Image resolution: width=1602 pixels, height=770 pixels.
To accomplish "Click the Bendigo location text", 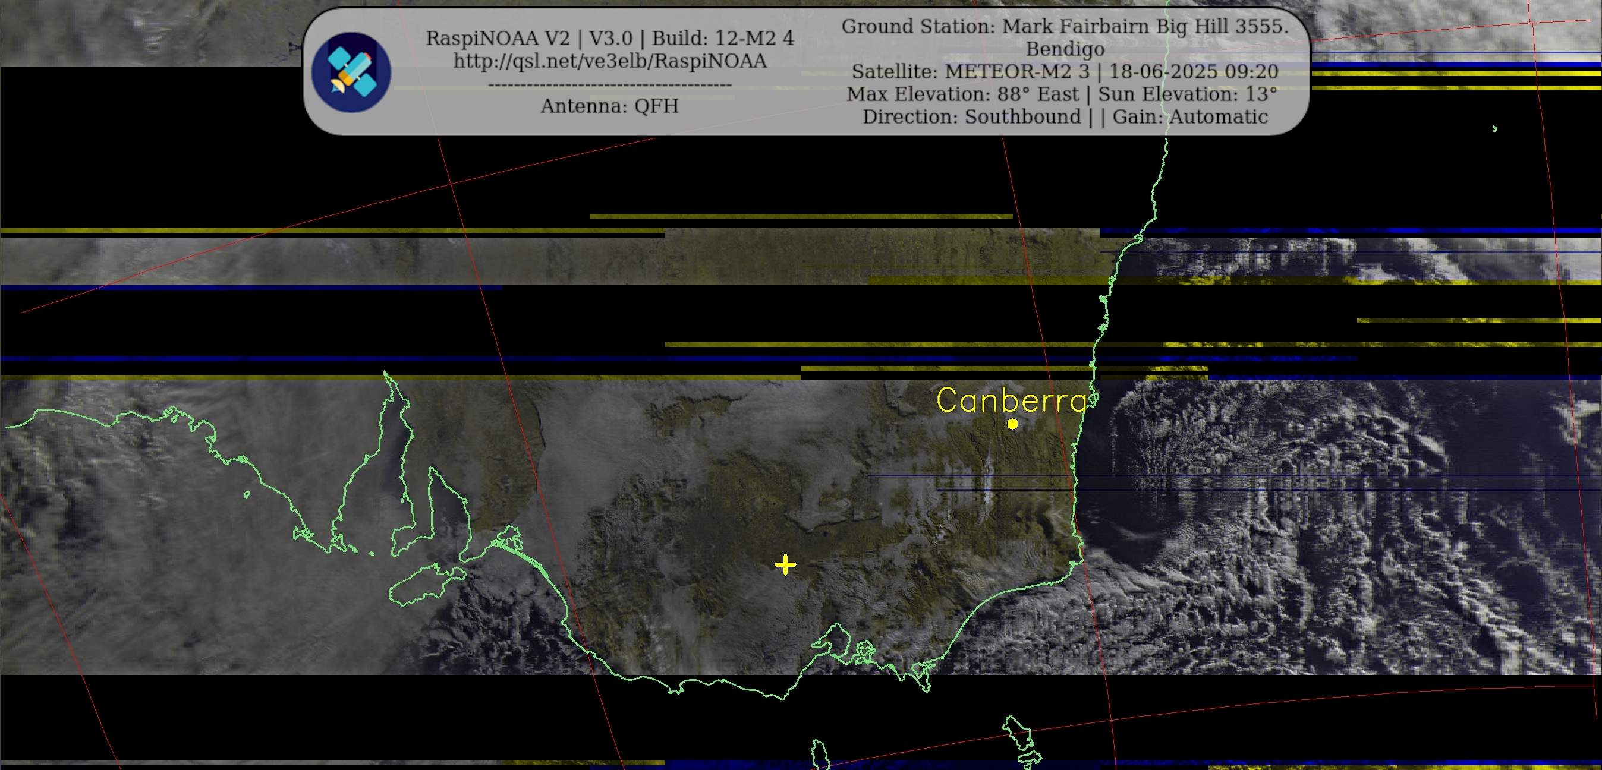I will (1065, 49).
